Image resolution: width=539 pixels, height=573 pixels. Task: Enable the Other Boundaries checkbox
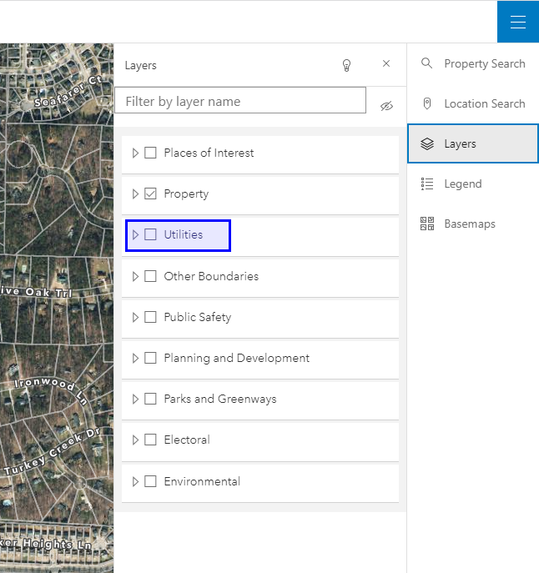tap(150, 276)
